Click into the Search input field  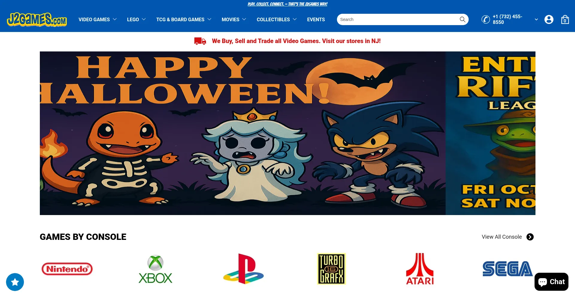tap(398, 19)
